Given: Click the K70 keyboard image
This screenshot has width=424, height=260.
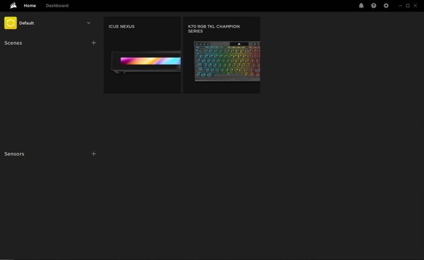Looking at the screenshot, I should click(x=227, y=61).
